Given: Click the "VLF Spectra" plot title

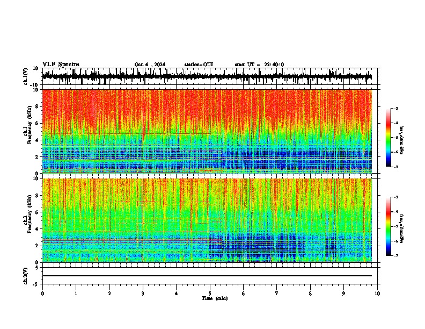Looking at the screenshot, I should [x=61, y=65].
